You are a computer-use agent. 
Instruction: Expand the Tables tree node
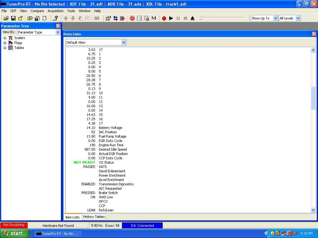click(x=5, y=48)
